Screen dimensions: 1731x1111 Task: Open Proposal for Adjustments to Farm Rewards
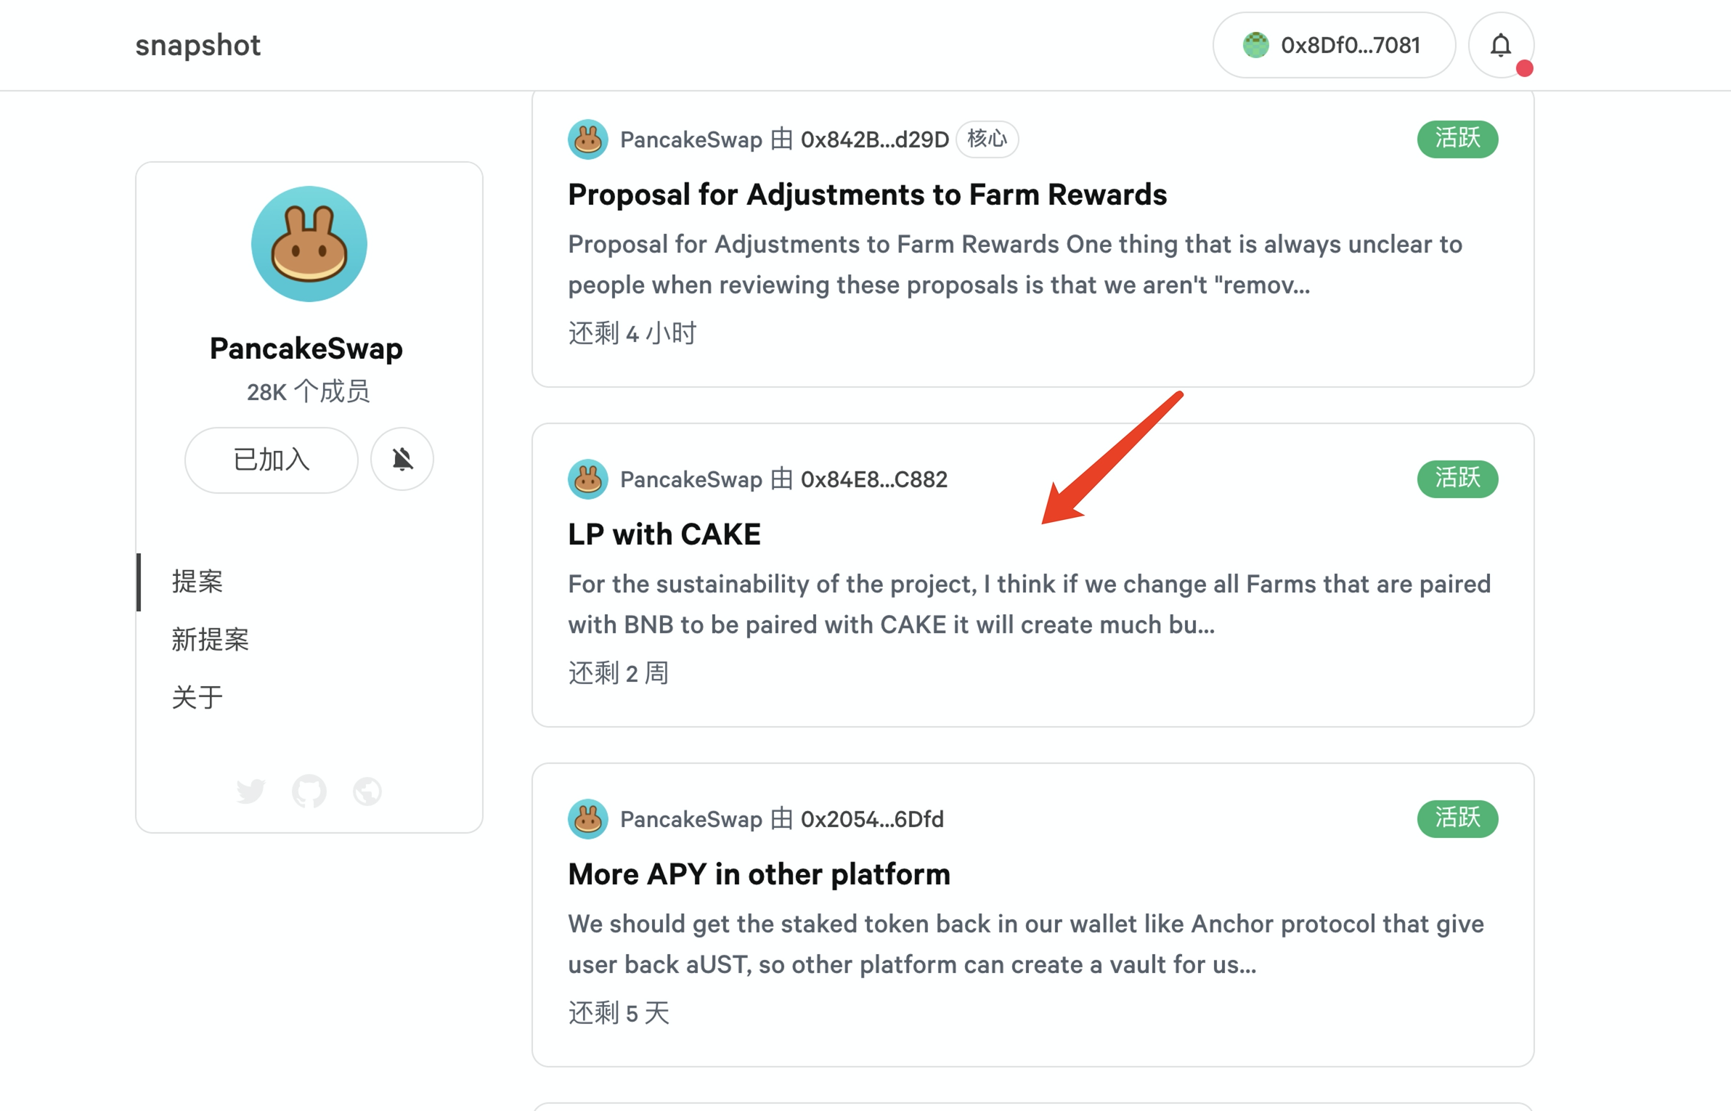pos(867,195)
